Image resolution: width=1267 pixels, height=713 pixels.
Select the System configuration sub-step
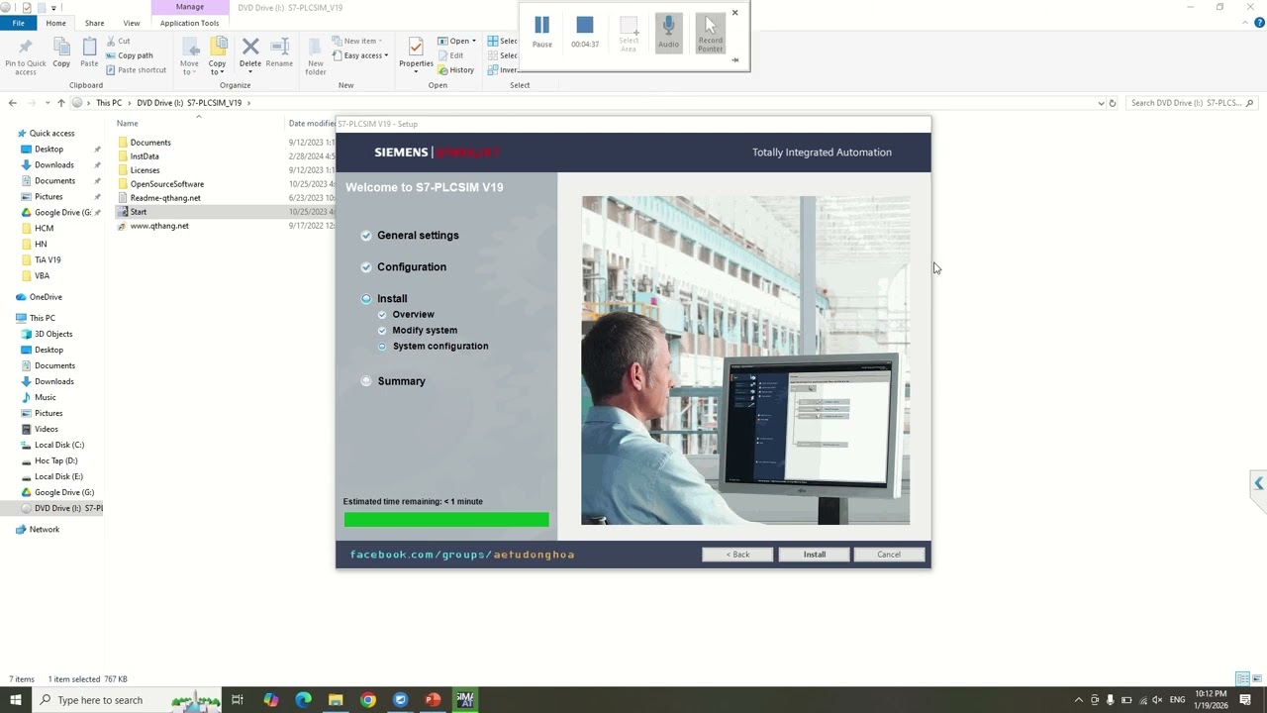coord(440,347)
